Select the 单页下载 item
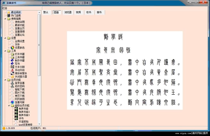 [20, 96]
